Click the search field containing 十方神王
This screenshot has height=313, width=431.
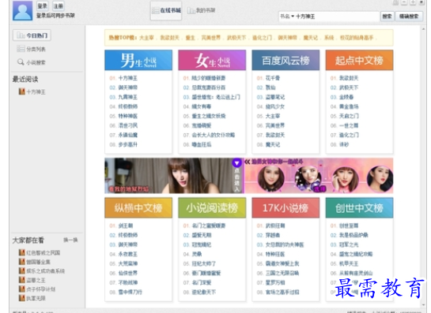[x=337, y=17]
